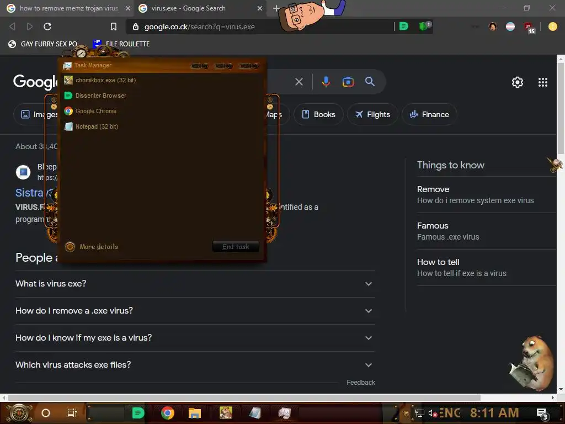Image resolution: width=565 pixels, height=424 pixels.
Task: Click the address bar URL
Action: (199, 26)
